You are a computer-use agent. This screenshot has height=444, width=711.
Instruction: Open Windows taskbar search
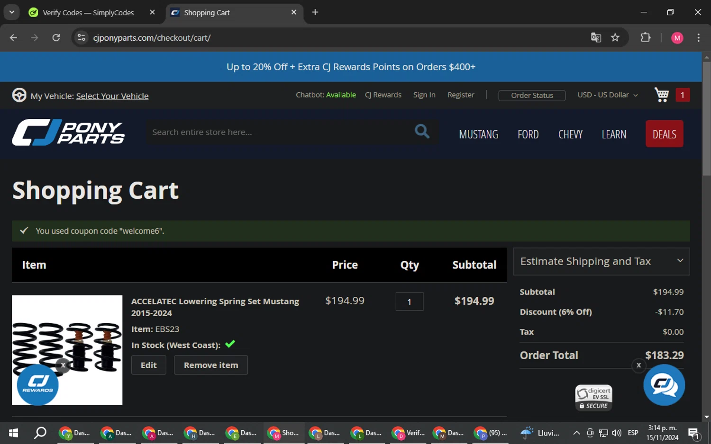[40, 433]
